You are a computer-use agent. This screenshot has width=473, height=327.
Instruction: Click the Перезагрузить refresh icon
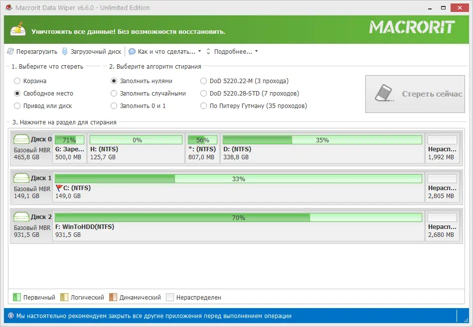tap(9, 51)
